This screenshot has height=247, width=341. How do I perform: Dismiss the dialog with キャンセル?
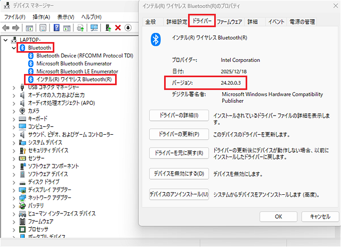point(320,217)
